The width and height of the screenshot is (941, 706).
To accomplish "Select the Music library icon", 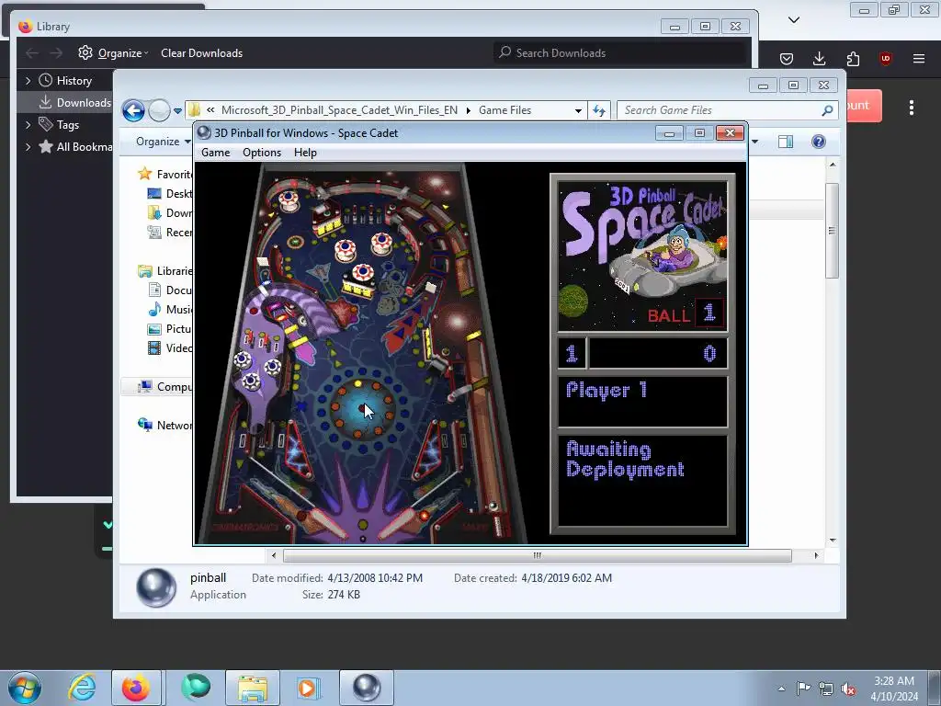I will [154, 309].
